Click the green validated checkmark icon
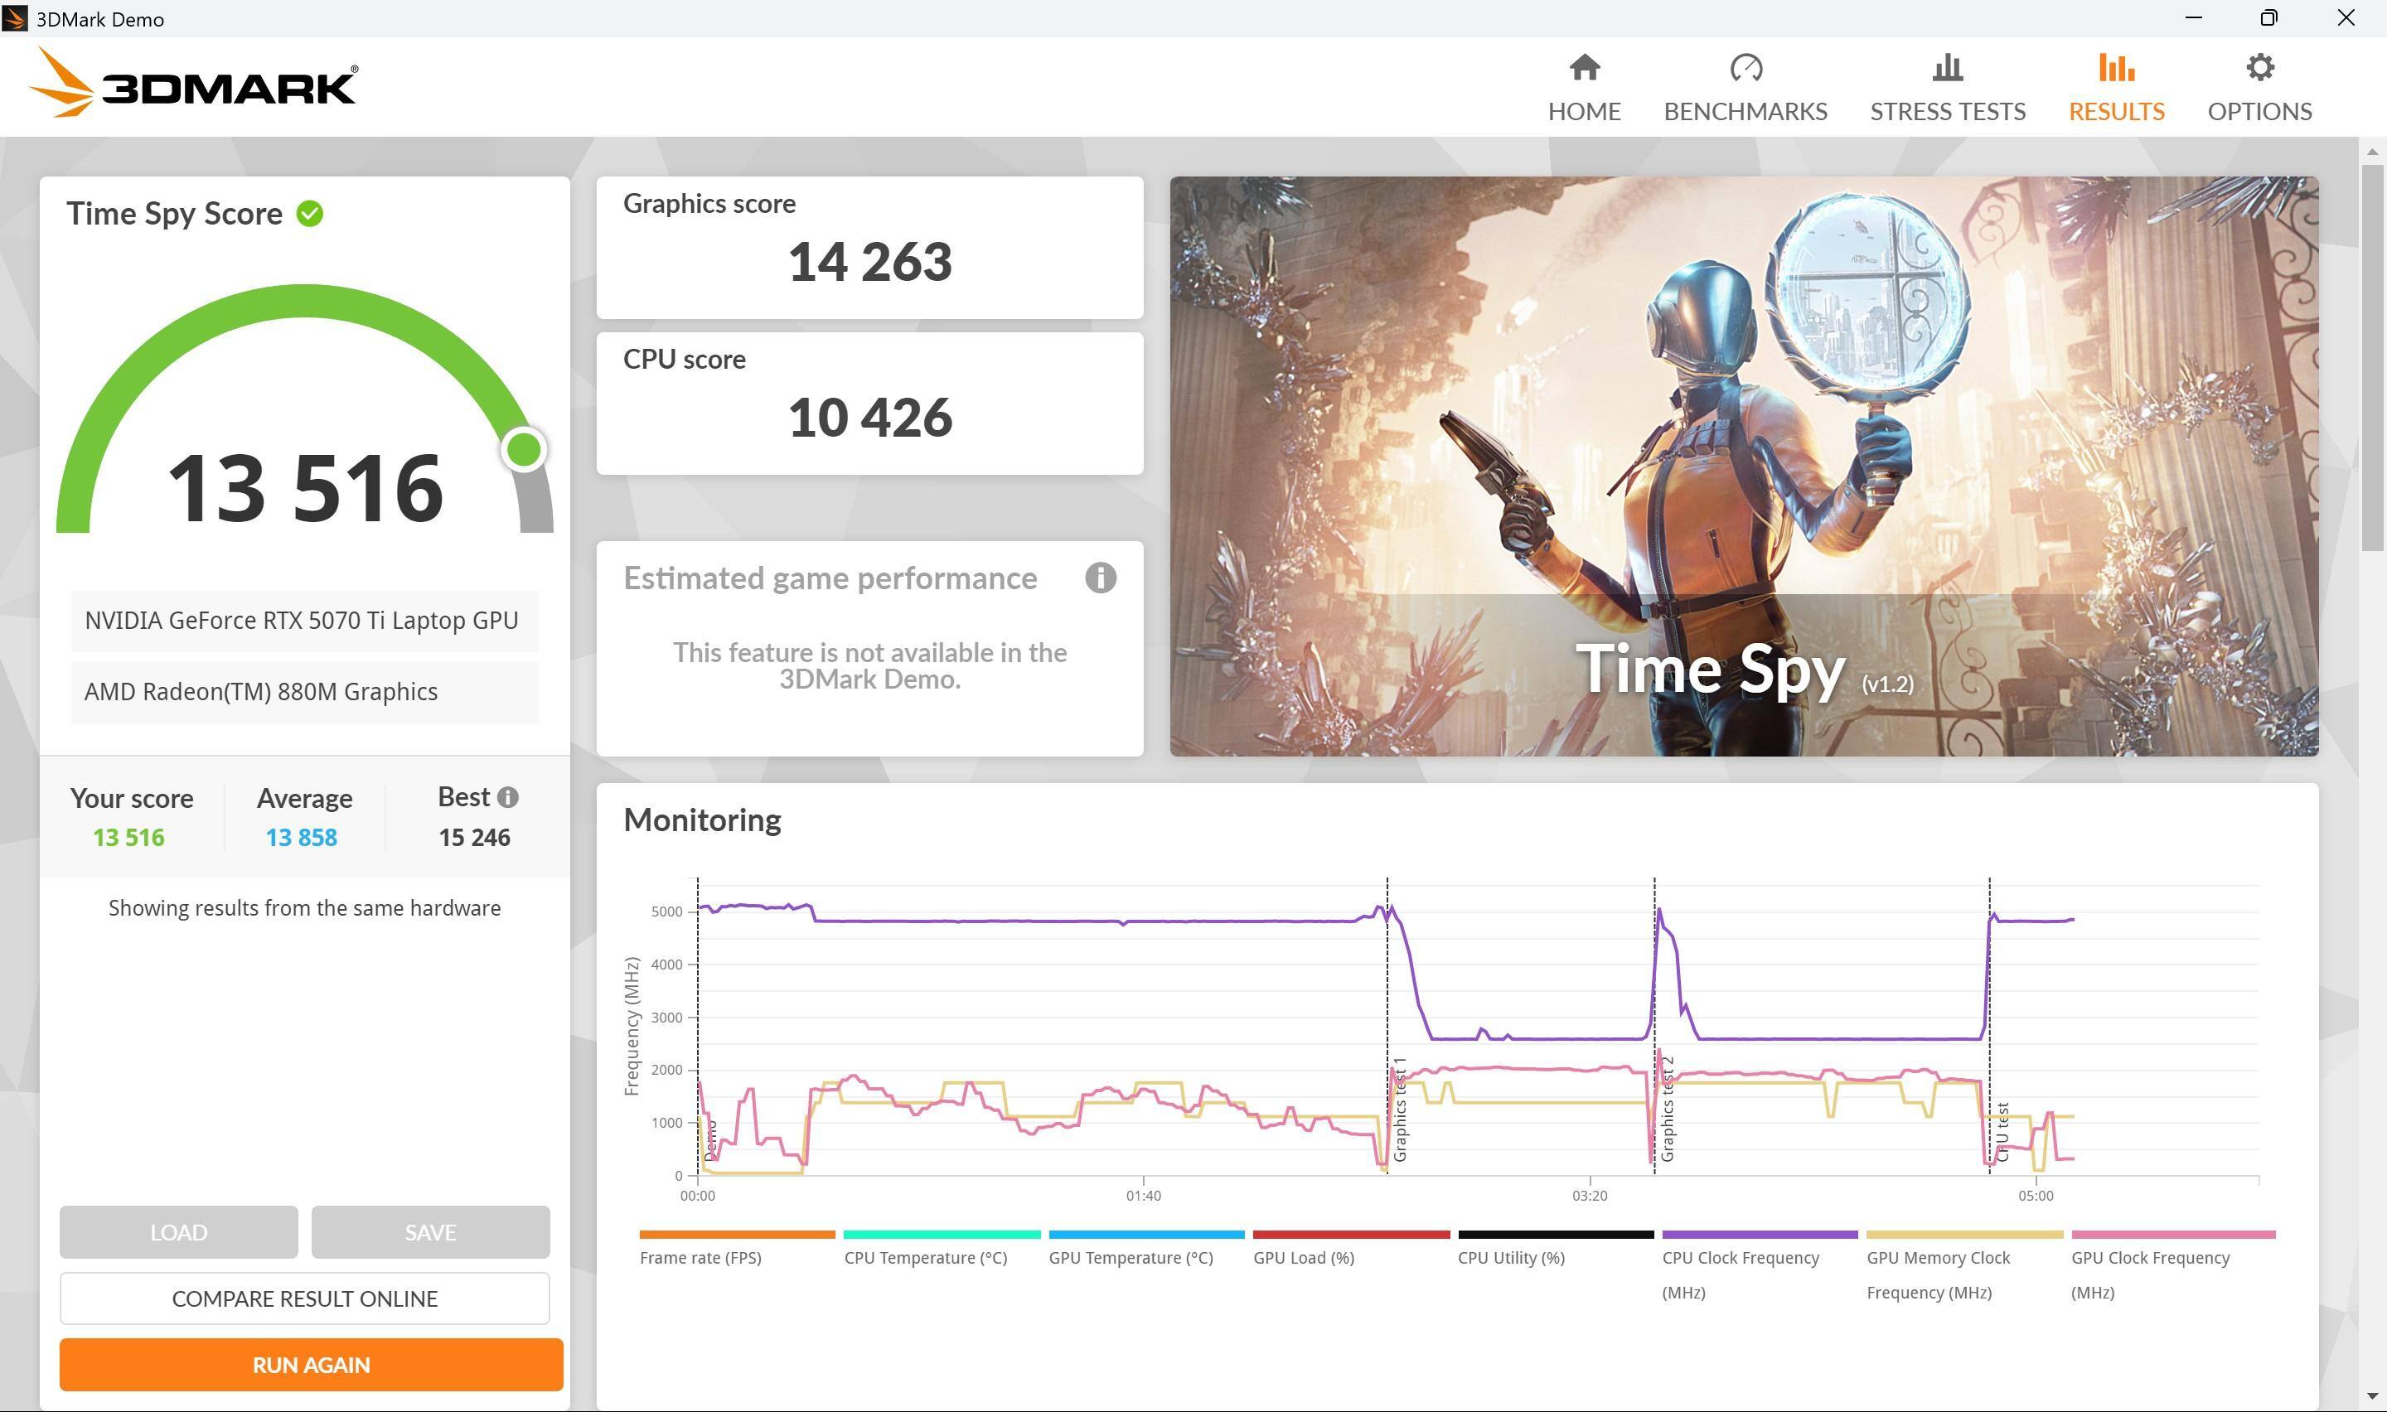Image resolution: width=2387 pixels, height=1412 pixels. pos(310,213)
